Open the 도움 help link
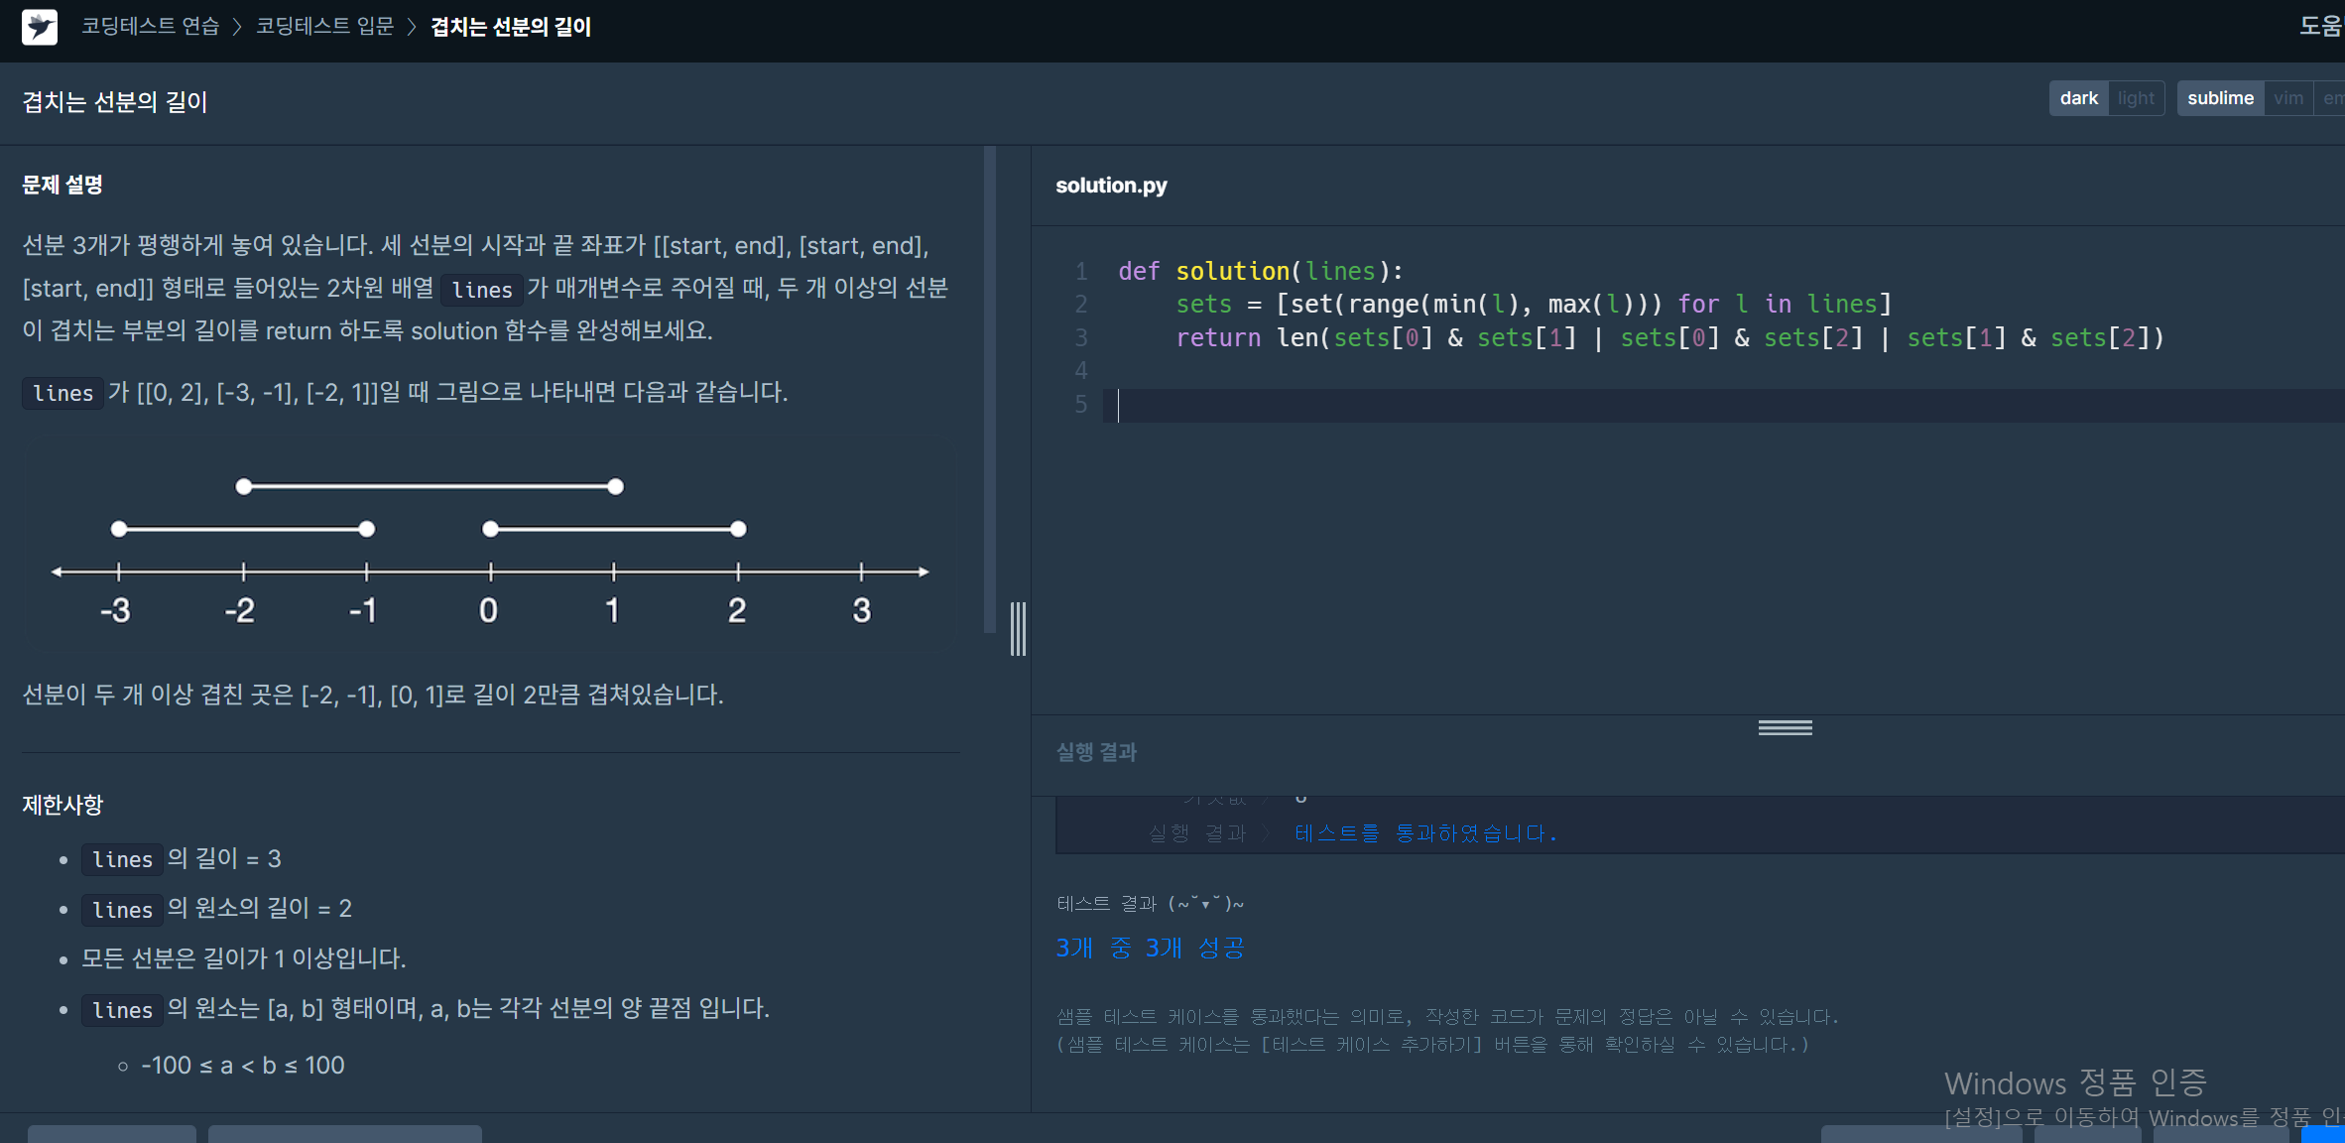Screen dimensions: 2345x1143 (2321, 27)
